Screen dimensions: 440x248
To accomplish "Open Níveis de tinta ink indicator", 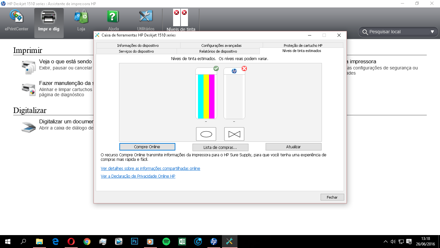I will pyautogui.click(x=181, y=20).
